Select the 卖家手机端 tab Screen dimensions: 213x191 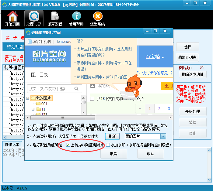point(40,42)
